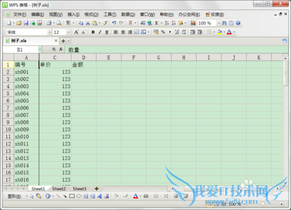291x210 pixels.
Task: Toggle Center alignment
Action: (123, 32)
